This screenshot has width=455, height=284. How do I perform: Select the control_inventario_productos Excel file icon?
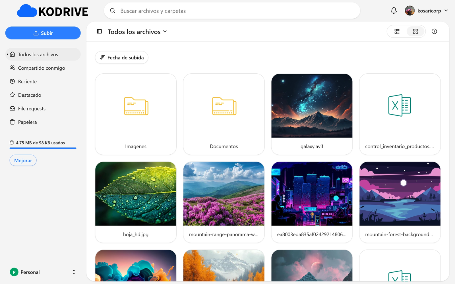click(x=400, y=105)
